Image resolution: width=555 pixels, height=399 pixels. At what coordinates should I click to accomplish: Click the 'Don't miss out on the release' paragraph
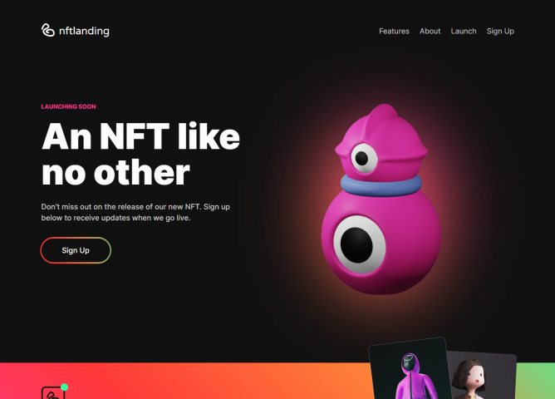135,212
